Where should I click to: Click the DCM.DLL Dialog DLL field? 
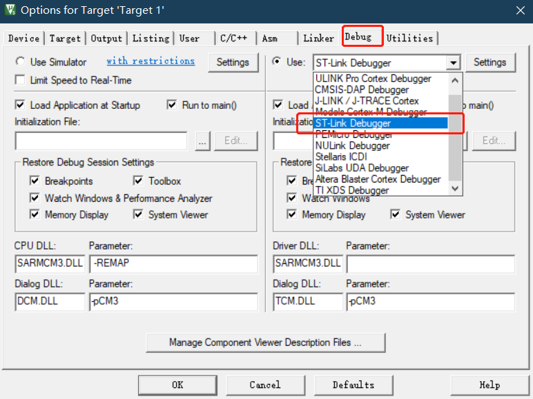click(50, 302)
